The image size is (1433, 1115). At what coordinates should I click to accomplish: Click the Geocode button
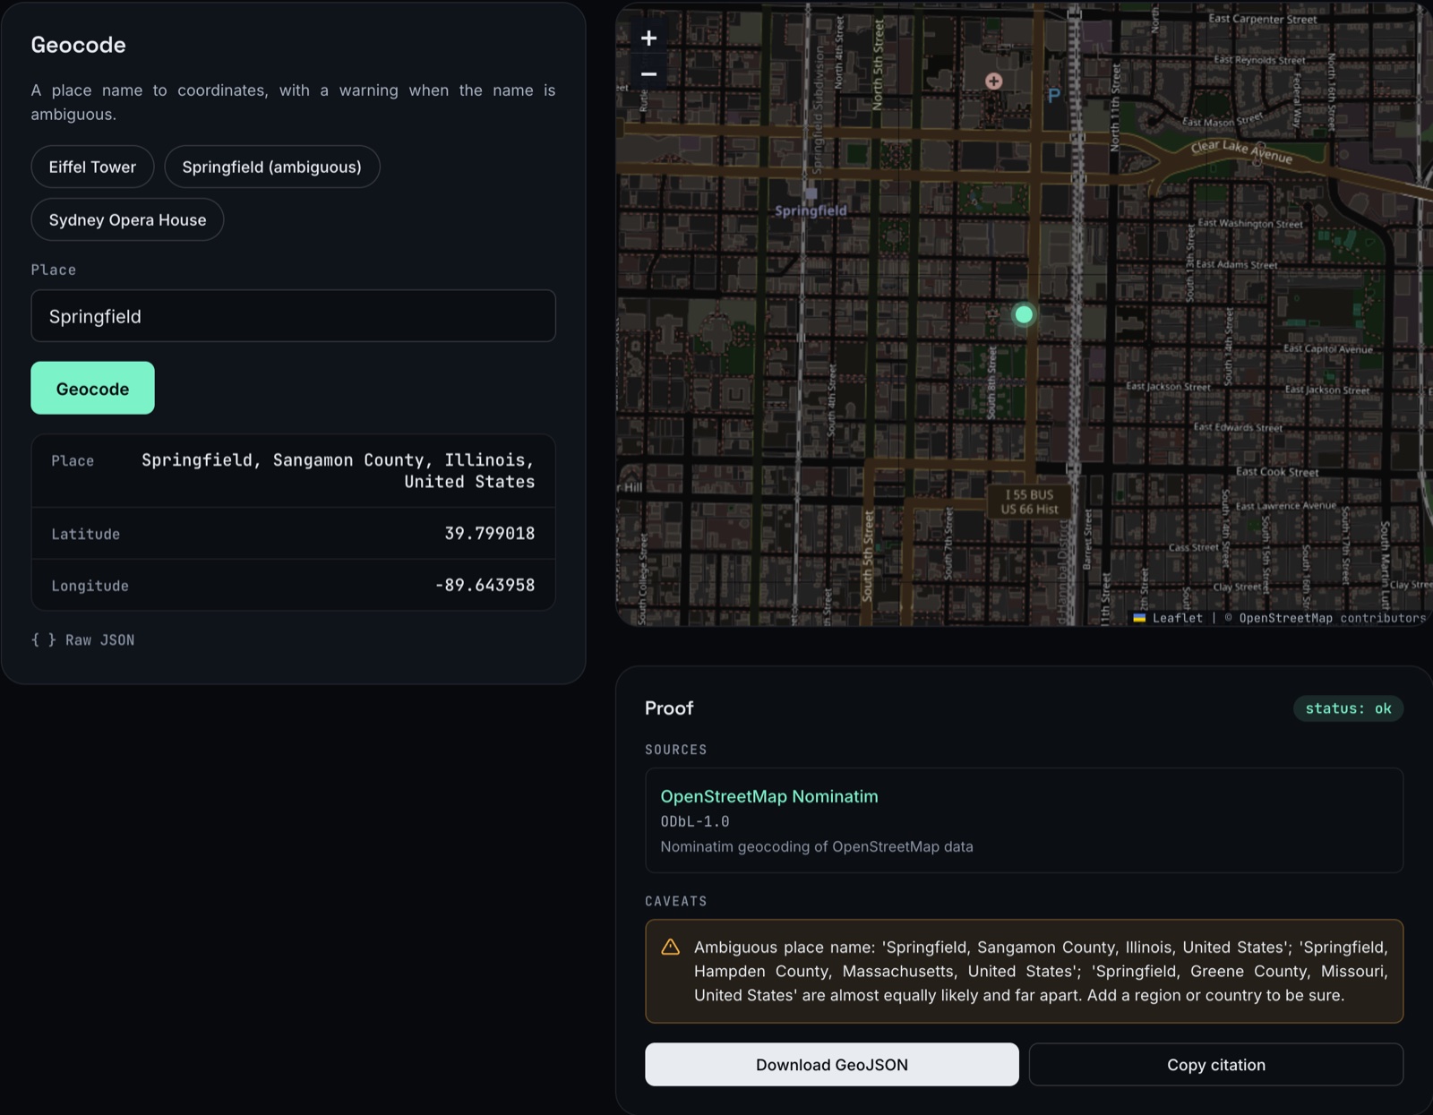92,388
